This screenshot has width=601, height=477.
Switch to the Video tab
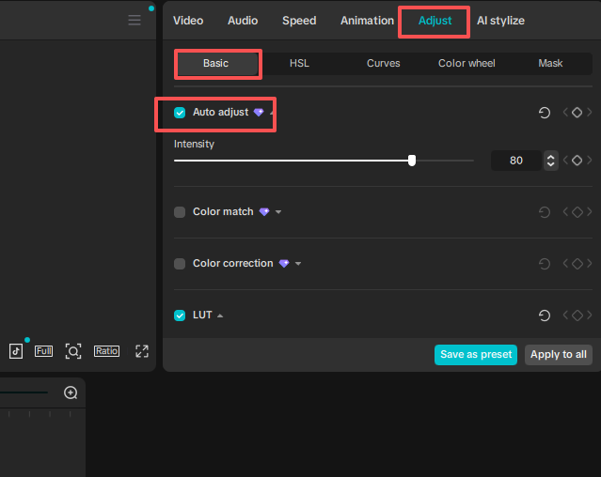(x=188, y=21)
